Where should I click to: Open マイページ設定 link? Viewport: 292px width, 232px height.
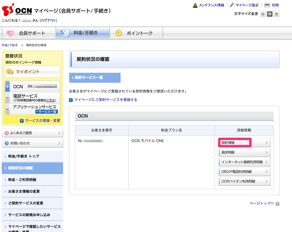[x=247, y=5]
